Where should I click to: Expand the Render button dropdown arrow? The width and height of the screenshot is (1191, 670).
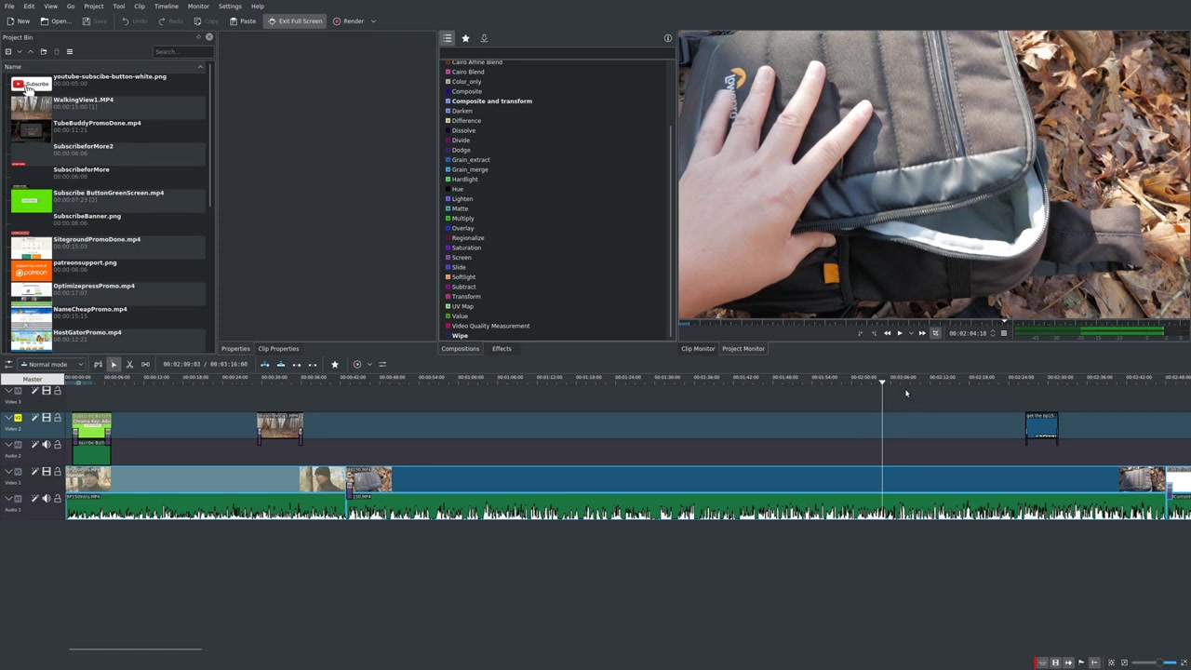[x=373, y=20]
